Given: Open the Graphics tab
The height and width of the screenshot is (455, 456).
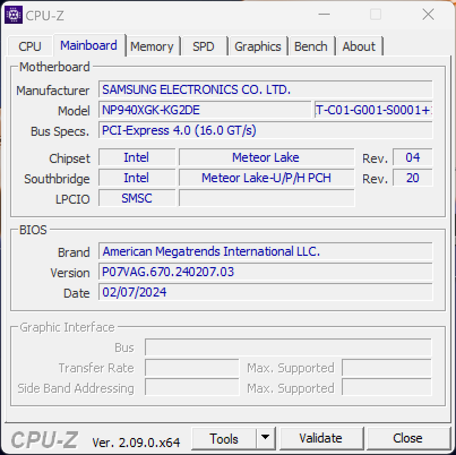Looking at the screenshot, I should point(257,46).
